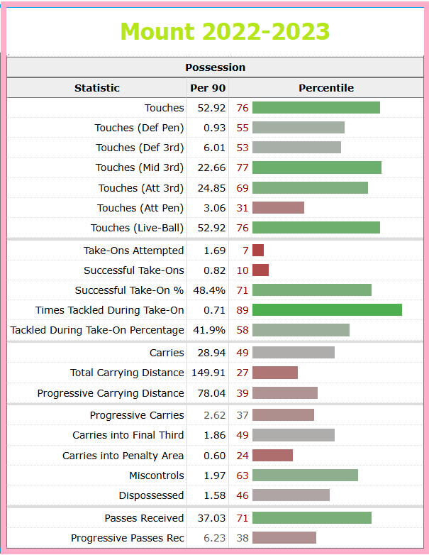Open the Carries into Penalty Area label
Image resolution: width=429 pixels, height=555 pixels.
(x=123, y=456)
